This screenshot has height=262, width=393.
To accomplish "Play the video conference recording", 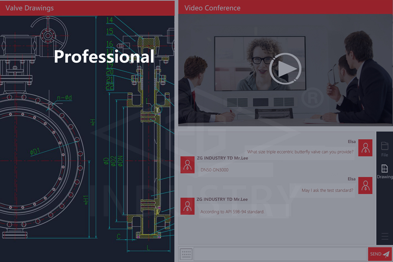I will point(285,69).
